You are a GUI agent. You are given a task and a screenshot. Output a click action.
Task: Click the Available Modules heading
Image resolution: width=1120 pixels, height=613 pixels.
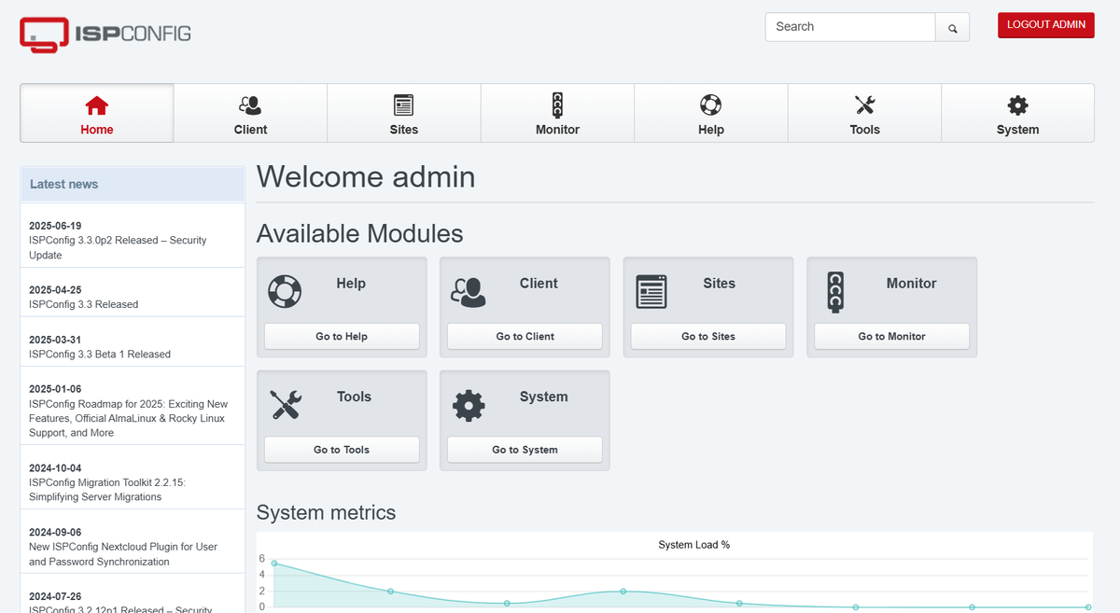pyautogui.click(x=360, y=233)
